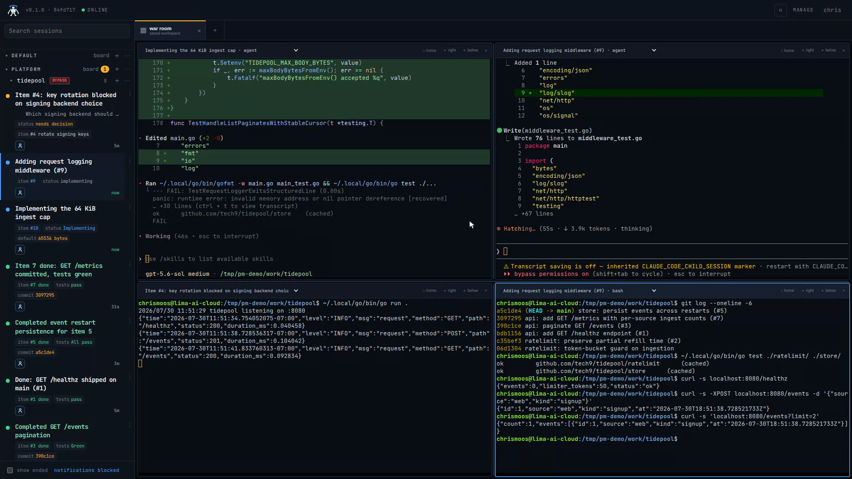
Task: Close the request logging middleware bash pane
Action: (x=844, y=291)
